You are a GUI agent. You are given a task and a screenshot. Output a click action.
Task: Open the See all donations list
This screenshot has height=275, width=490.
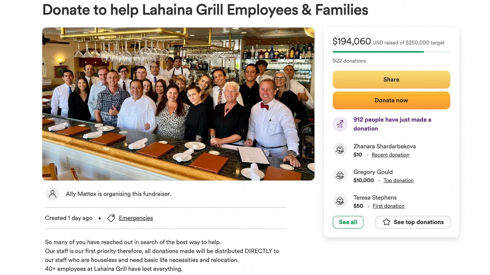pyautogui.click(x=348, y=222)
